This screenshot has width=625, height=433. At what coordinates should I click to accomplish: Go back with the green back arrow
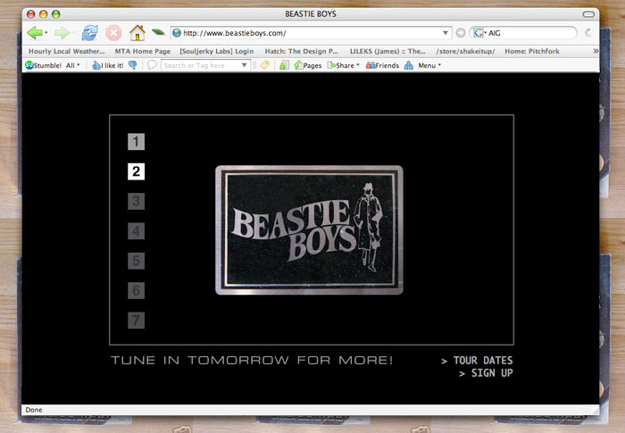pyautogui.click(x=35, y=33)
